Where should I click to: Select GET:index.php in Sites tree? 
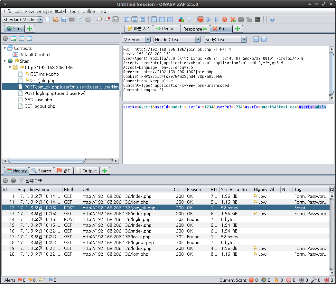[44, 74]
